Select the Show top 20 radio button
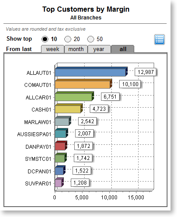 tap(68, 39)
